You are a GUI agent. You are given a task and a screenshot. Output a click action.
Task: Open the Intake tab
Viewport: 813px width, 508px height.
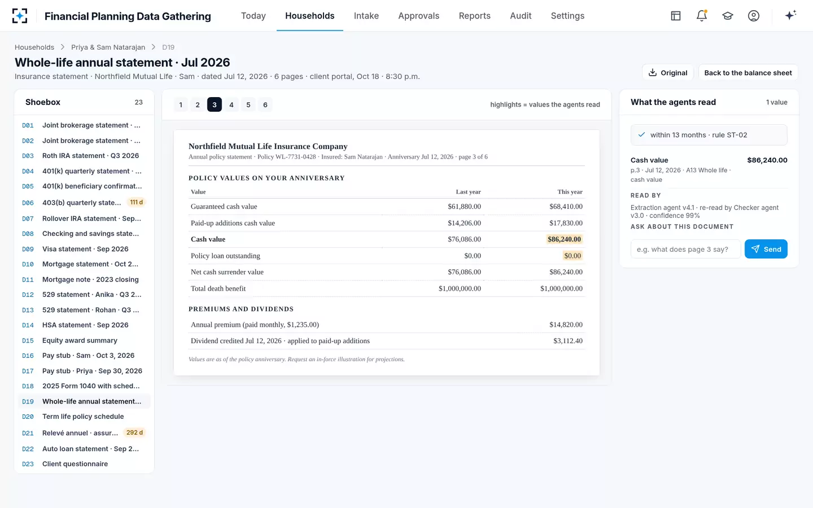pyautogui.click(x=366, y=16)
